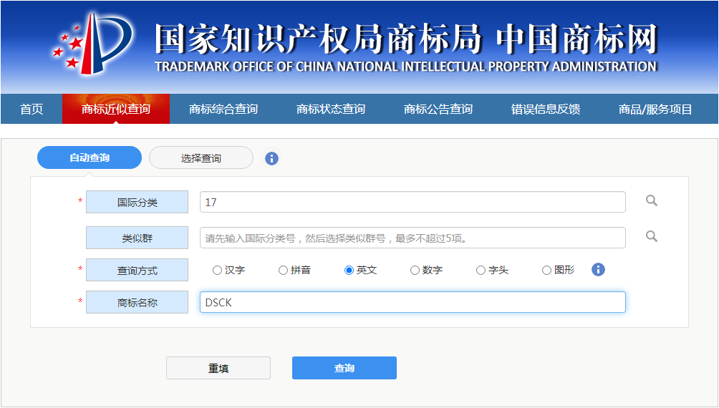Click the info icon after 图形 option
Screen dimensions: 719x408
598,270
